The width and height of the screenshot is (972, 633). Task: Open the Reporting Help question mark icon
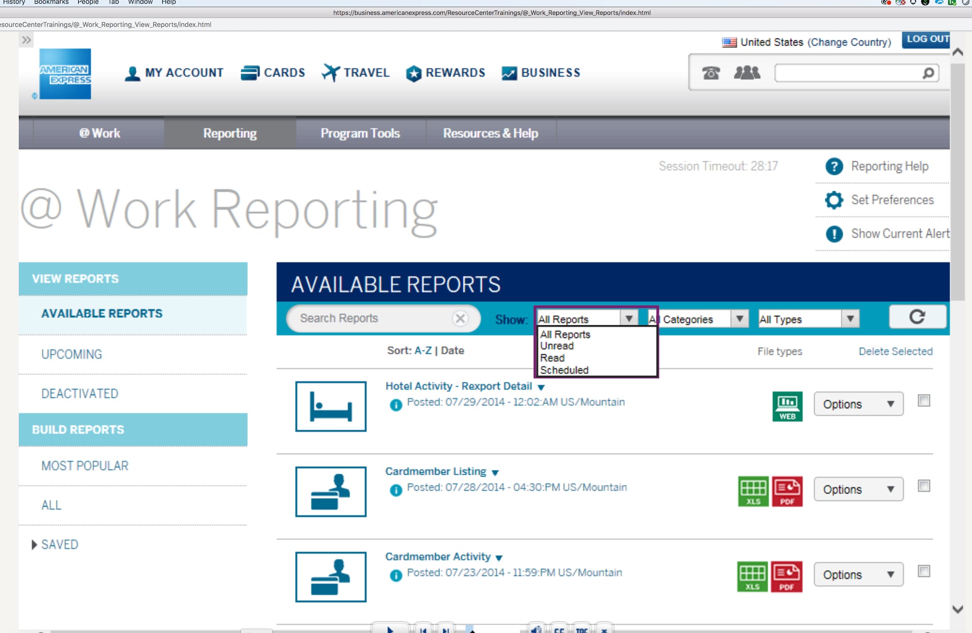pos(834,166)
